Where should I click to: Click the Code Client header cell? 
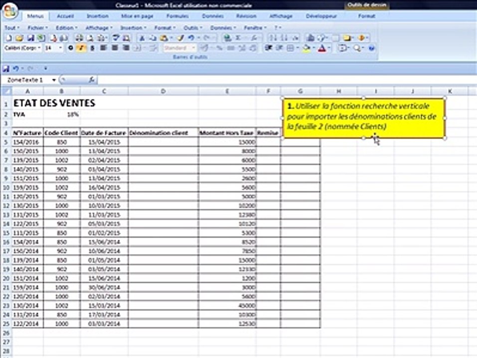[x=61, y=133]
